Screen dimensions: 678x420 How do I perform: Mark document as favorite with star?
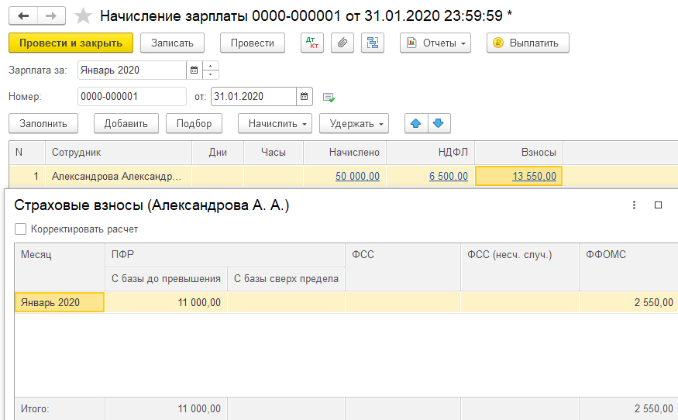tap(83, 15)
